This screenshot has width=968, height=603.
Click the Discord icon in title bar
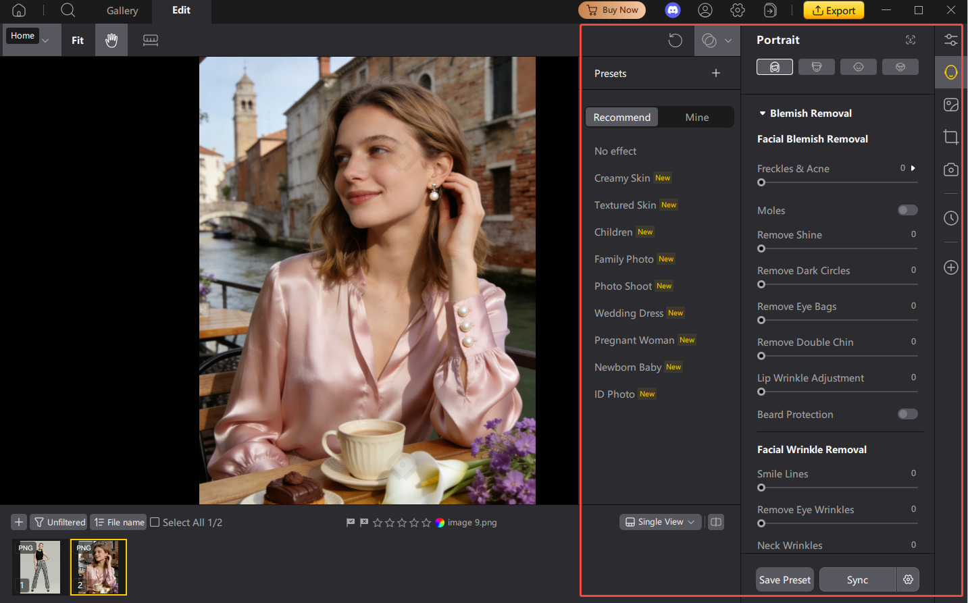[672, 10]
